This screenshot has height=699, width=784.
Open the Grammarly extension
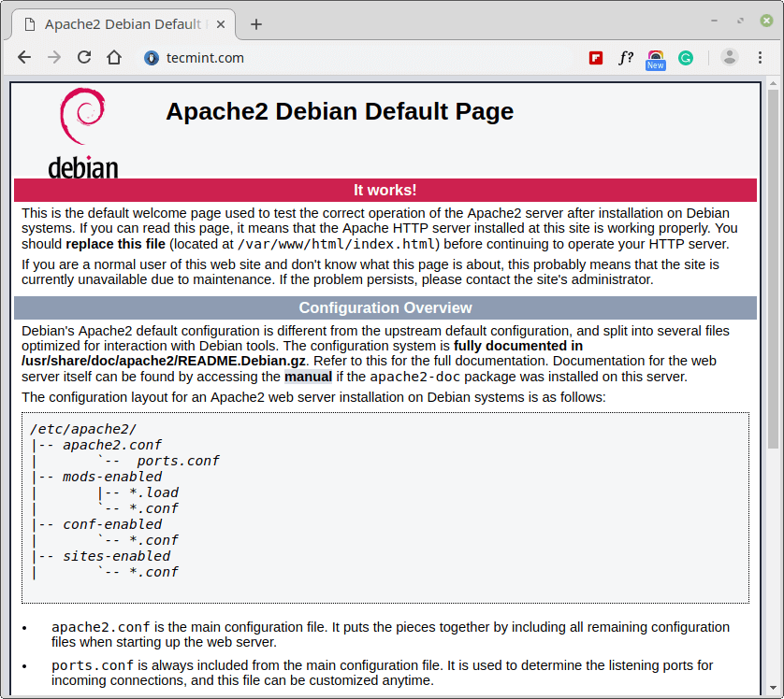(x=686, y=57)
